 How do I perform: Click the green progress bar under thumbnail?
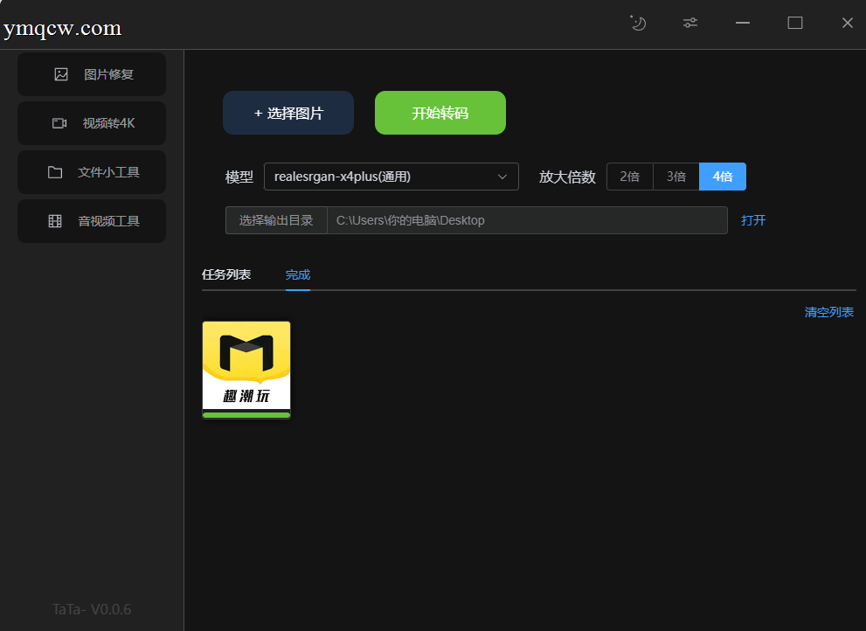246,415
